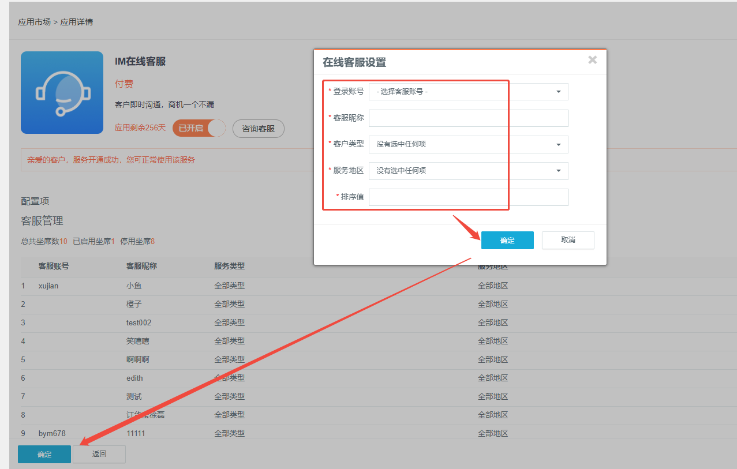This screenshot has height=469, width=737.
Task: Click the service activation success notice
Action: pos(111,160)
